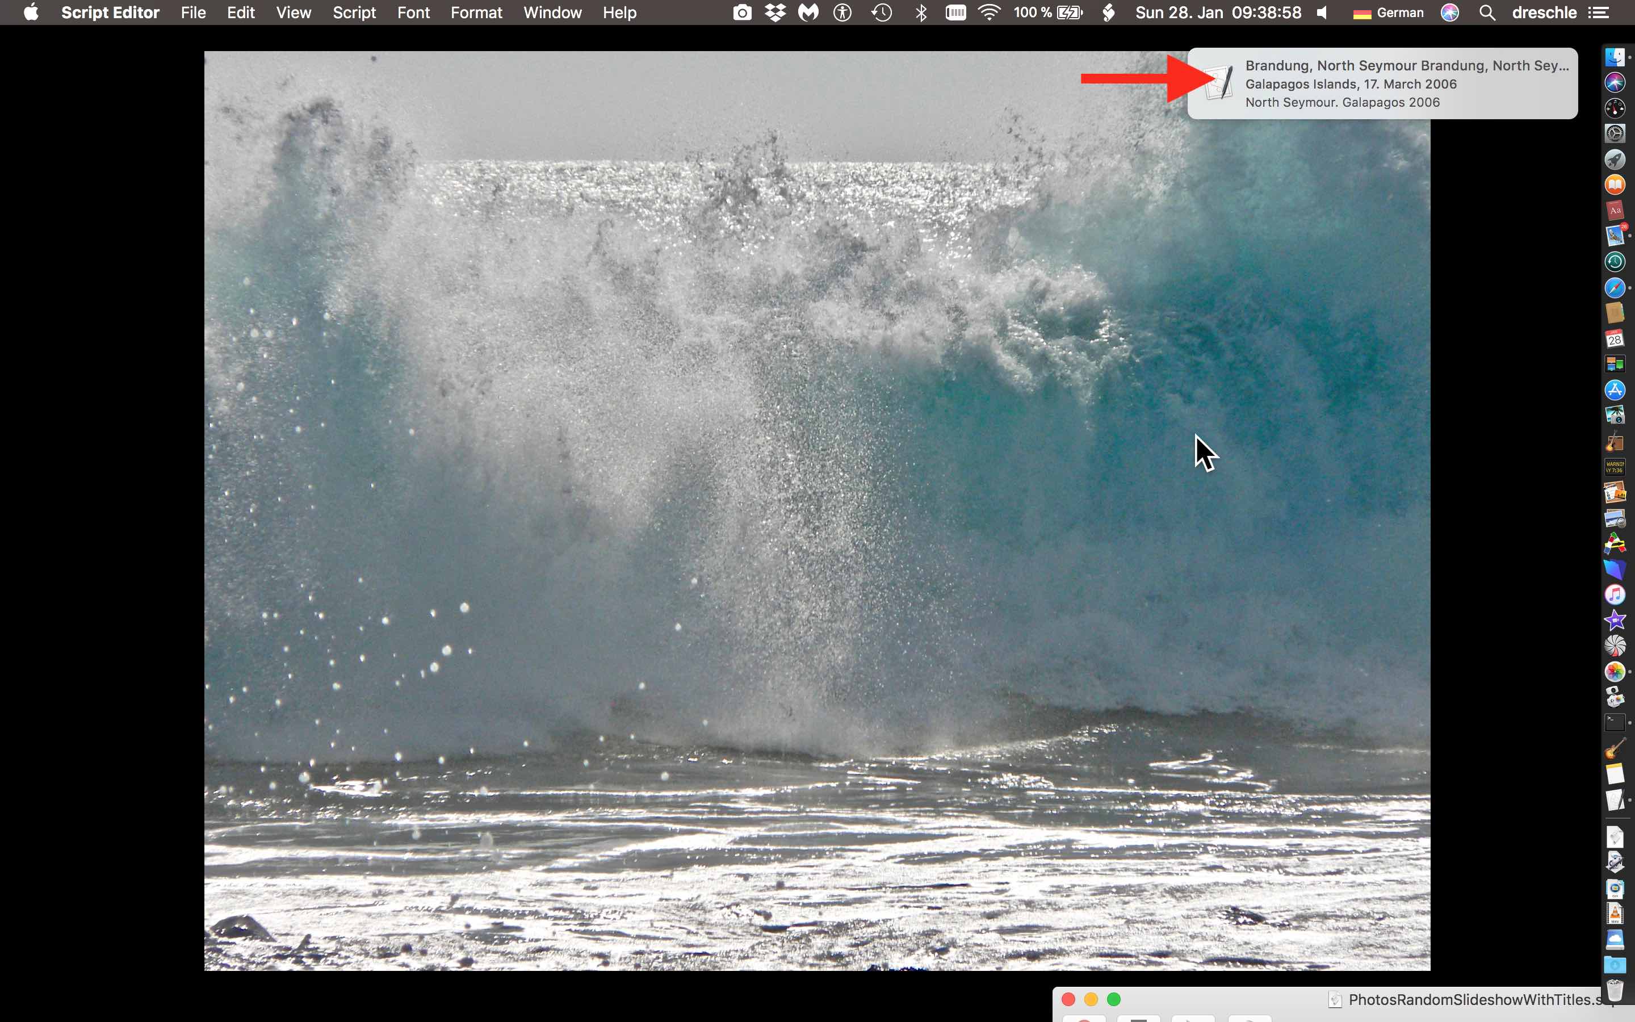The image size is (1635, 1022).
Task: Click the PhotosRandomSlideshowWithTitles window title
Action: pos(1473,1000)
